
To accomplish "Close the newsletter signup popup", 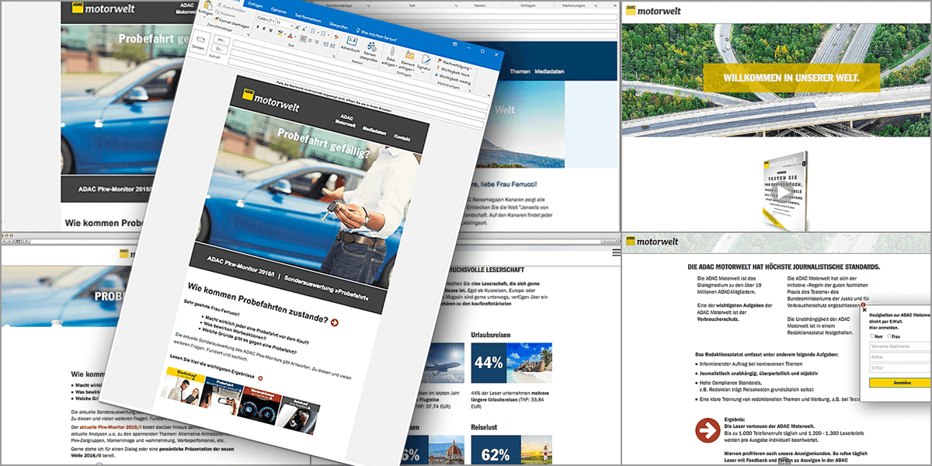I will pyautogui.click(x=864, y=309).
